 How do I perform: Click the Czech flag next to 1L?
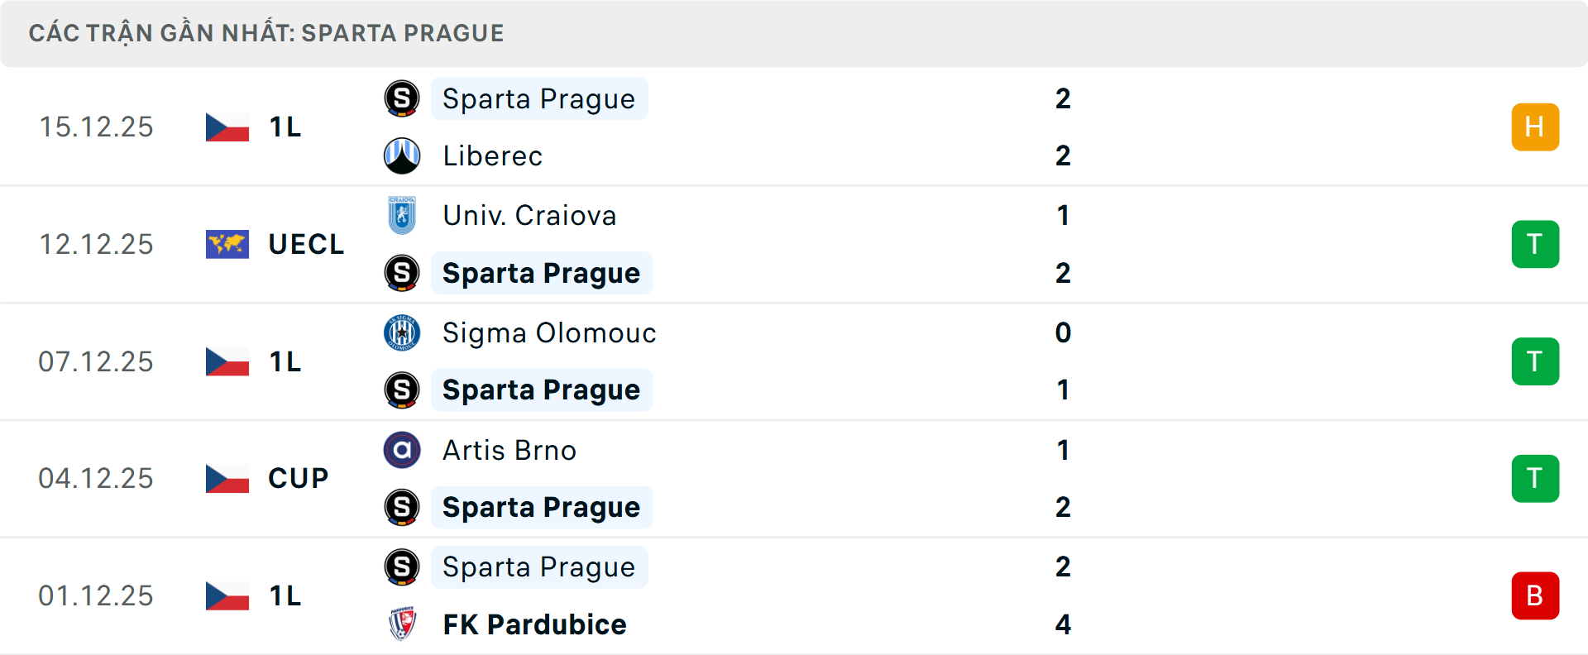[x=227, y=127]
